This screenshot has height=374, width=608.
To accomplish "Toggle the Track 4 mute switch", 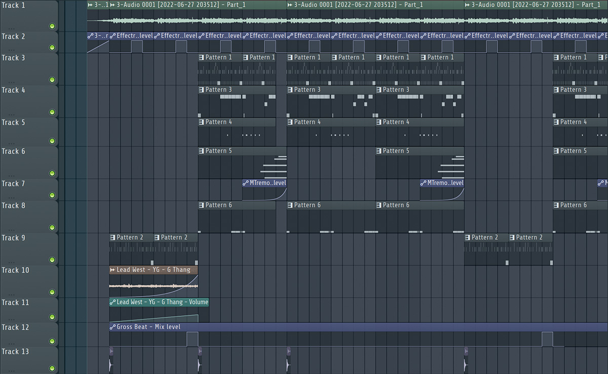I will pyautogui.click(x=52, y=112).
